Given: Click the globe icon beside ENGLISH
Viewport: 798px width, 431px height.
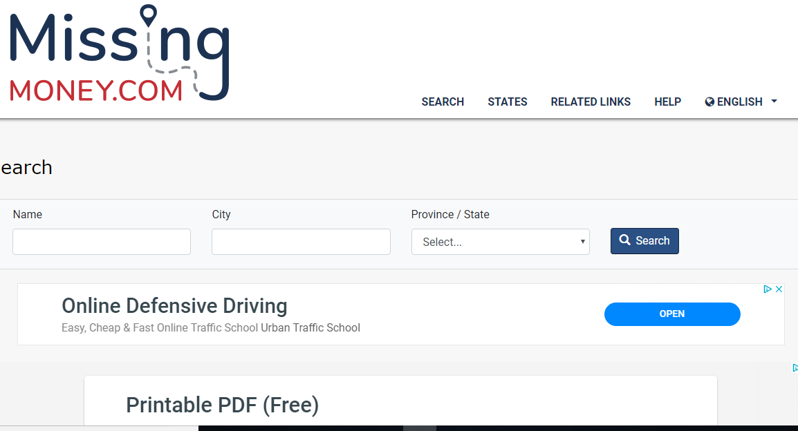Looking at the screenshot, I should [709, 102].
